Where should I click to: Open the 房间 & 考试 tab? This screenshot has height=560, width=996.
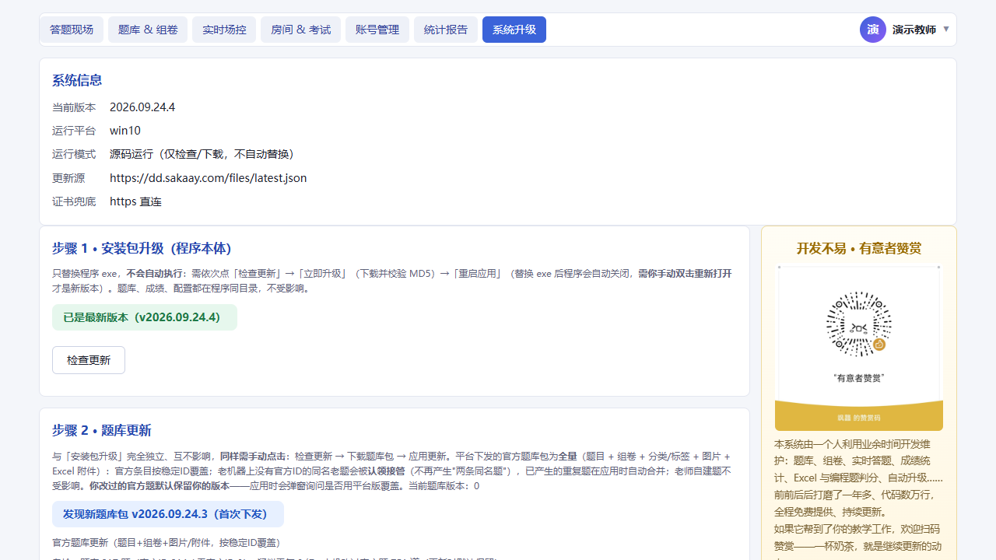coord(300,30)
